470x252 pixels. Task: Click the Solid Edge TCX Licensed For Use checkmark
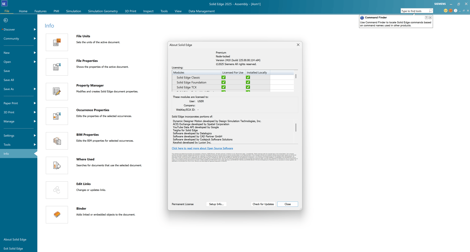point(223,87)
